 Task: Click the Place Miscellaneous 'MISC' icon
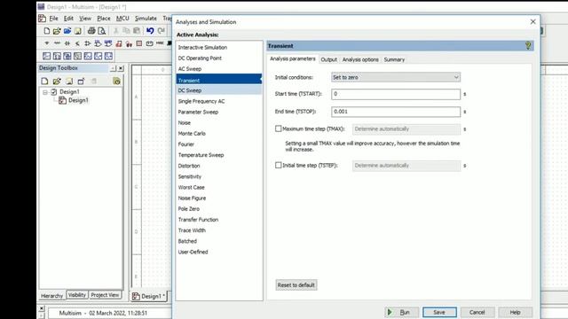[160, 43]
